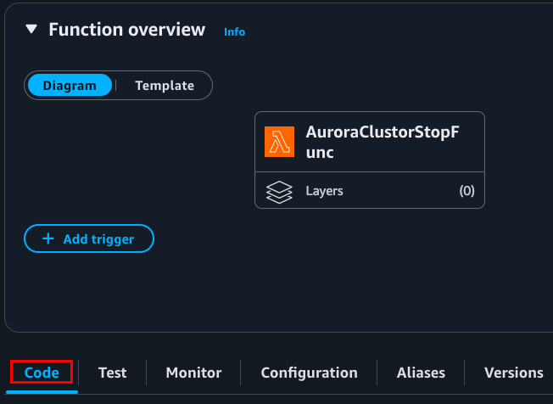The width and height of the screenshot is (553, 404).
Task: Switch to the Monitor tab
Action: pyautogui.click(x=193, y=373)
